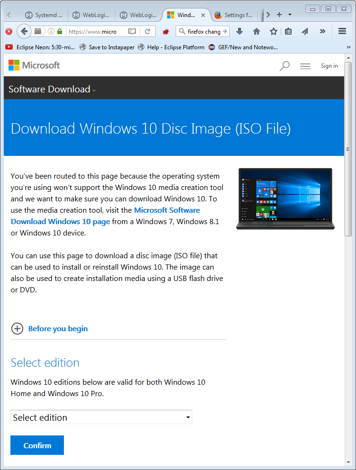Click the page scrollbar down arrow
The image size is (356, 470).
click(x=348, y=462)
